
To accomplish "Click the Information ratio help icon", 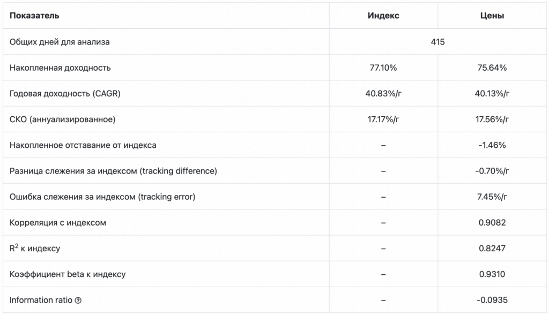I will click(x=78, y=301).
